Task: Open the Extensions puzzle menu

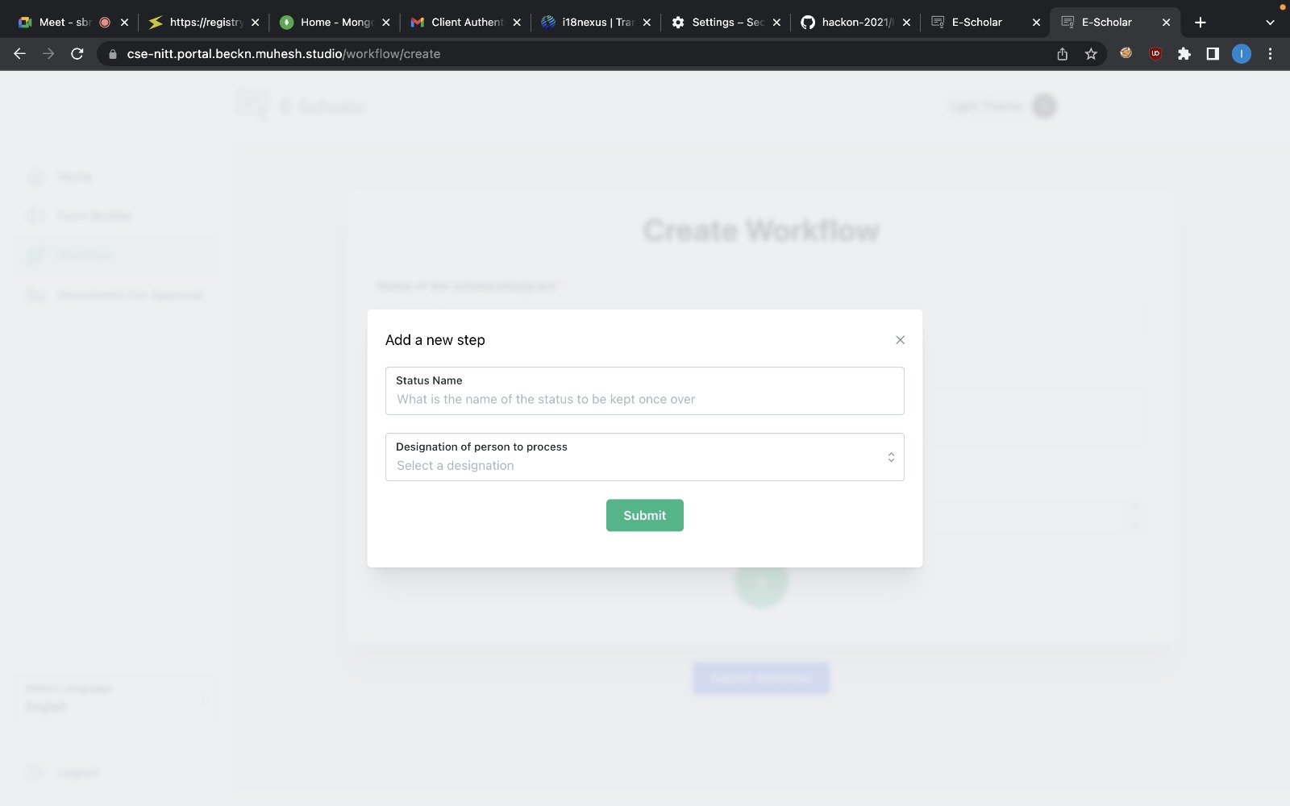Action: tap(1184, 54)
